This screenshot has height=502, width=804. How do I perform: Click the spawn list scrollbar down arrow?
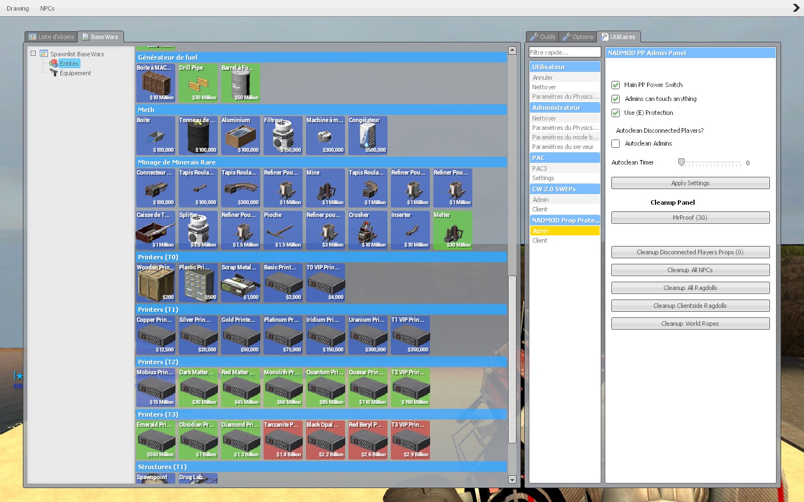coord(512,479)
